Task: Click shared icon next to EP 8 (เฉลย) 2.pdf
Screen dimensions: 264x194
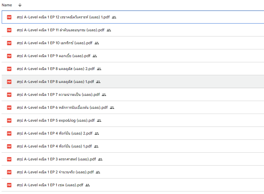Action: click(x=99, y=69)
